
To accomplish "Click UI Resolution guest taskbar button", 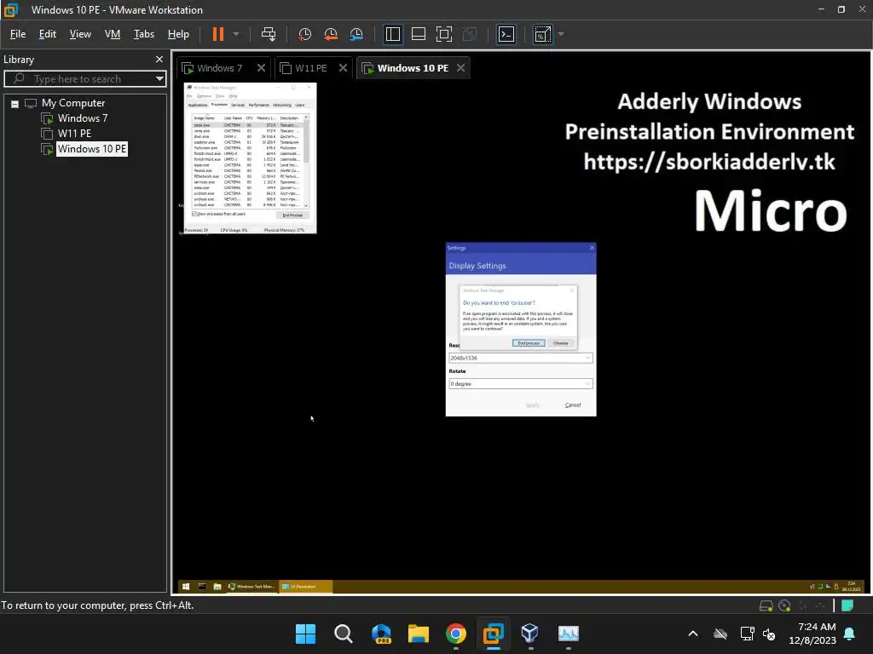I will (306, 587).
